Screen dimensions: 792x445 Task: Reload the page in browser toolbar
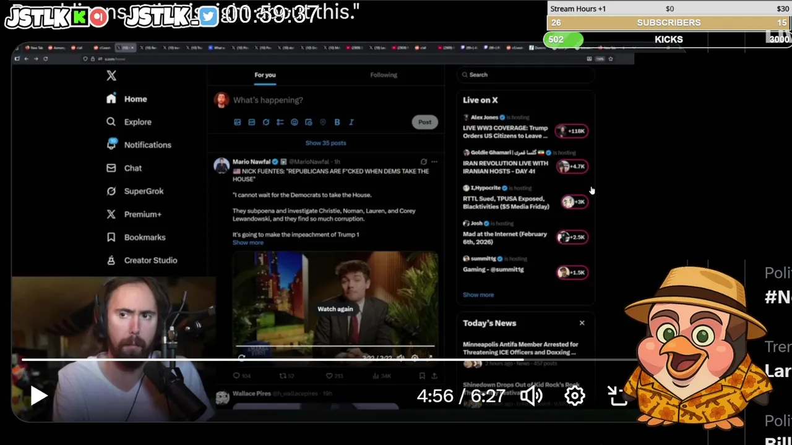45,59
